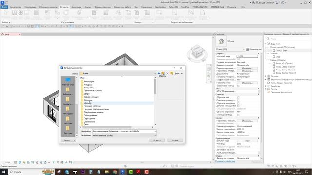Open the calculator icon in taskbar
This screenshot has width=312, height=175.
(x=91, y=172)
